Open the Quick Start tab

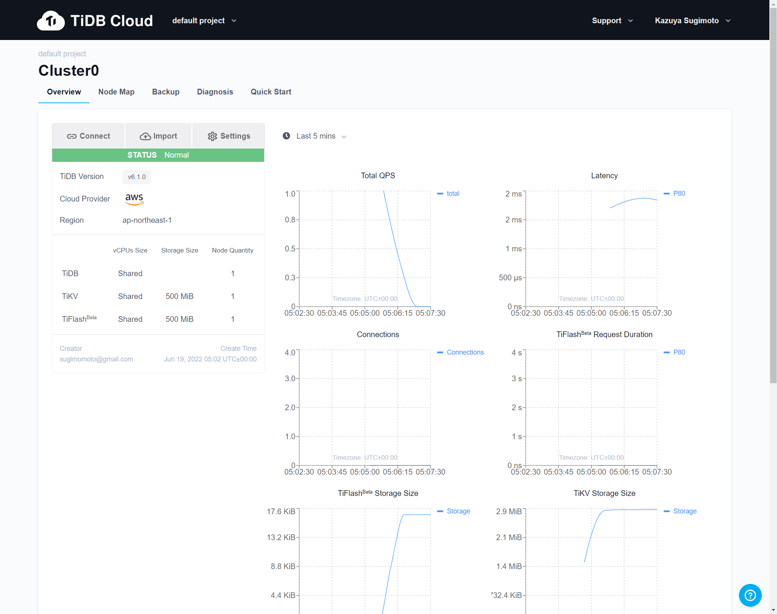271,92
